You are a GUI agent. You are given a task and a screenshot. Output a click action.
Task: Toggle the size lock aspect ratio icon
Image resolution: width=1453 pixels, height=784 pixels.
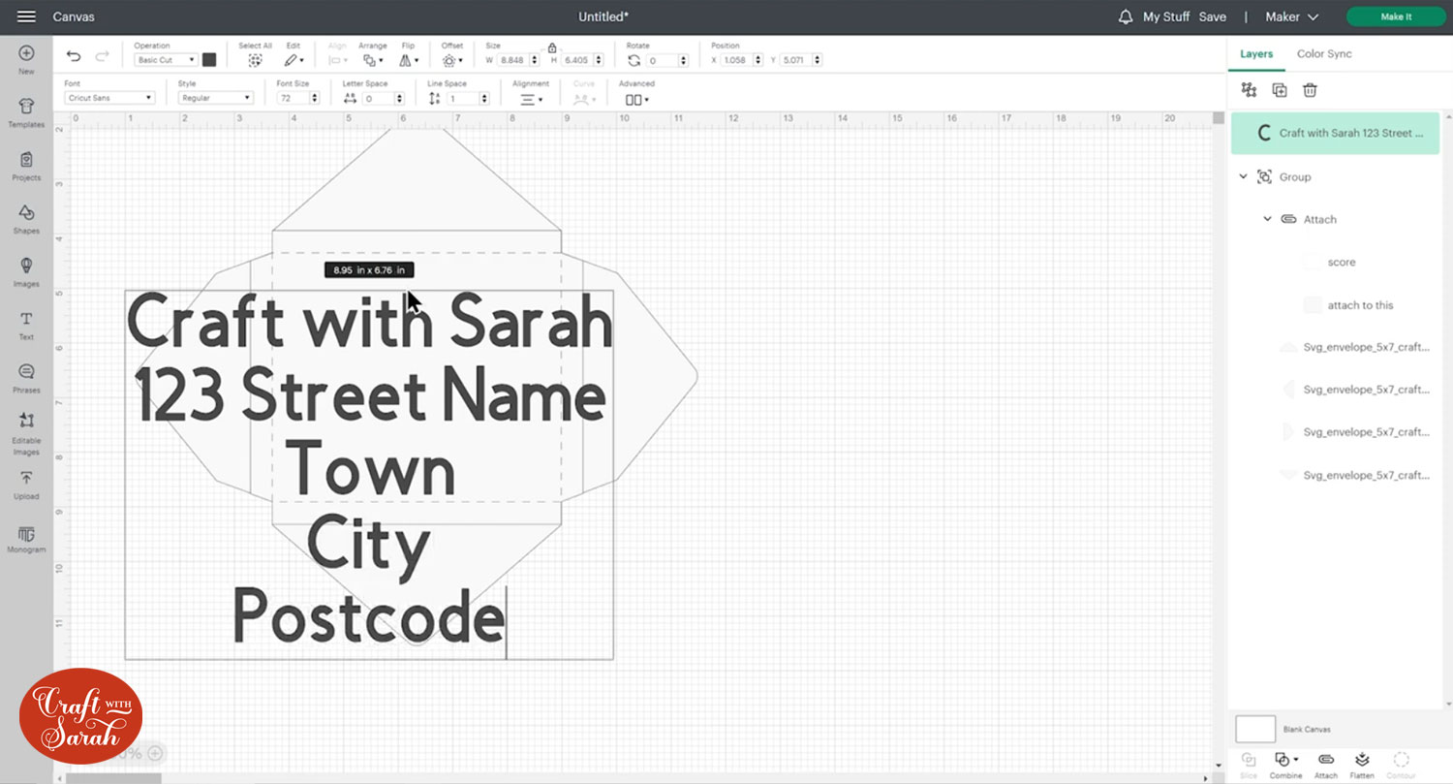(552, 47)
